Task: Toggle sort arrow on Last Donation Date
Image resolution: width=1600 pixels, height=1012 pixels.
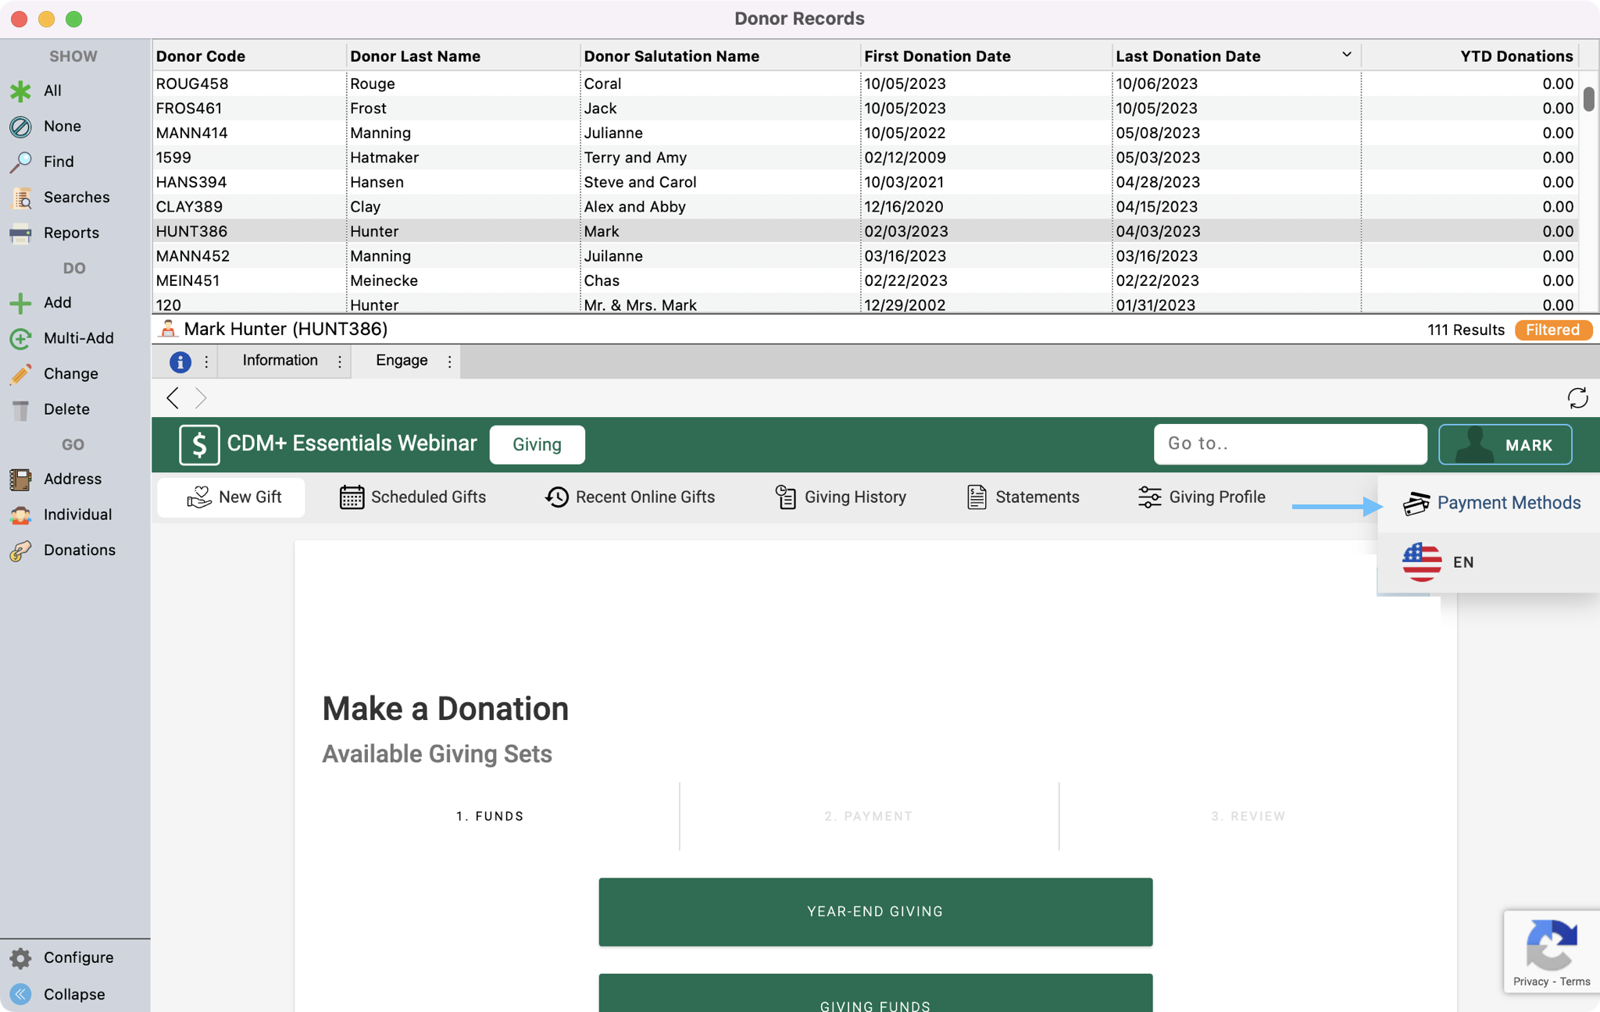Action: coord(1346,55)
